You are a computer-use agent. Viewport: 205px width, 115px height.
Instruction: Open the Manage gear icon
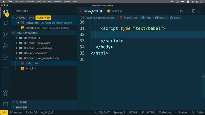[5, 104]
